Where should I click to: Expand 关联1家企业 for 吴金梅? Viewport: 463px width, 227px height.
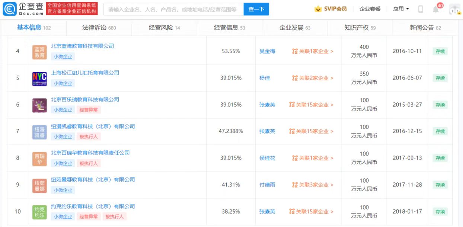[x=313, y=51]
